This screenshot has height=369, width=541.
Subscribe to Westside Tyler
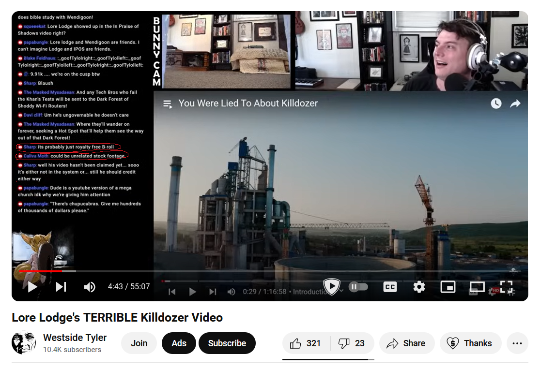[x=227, y=343]
